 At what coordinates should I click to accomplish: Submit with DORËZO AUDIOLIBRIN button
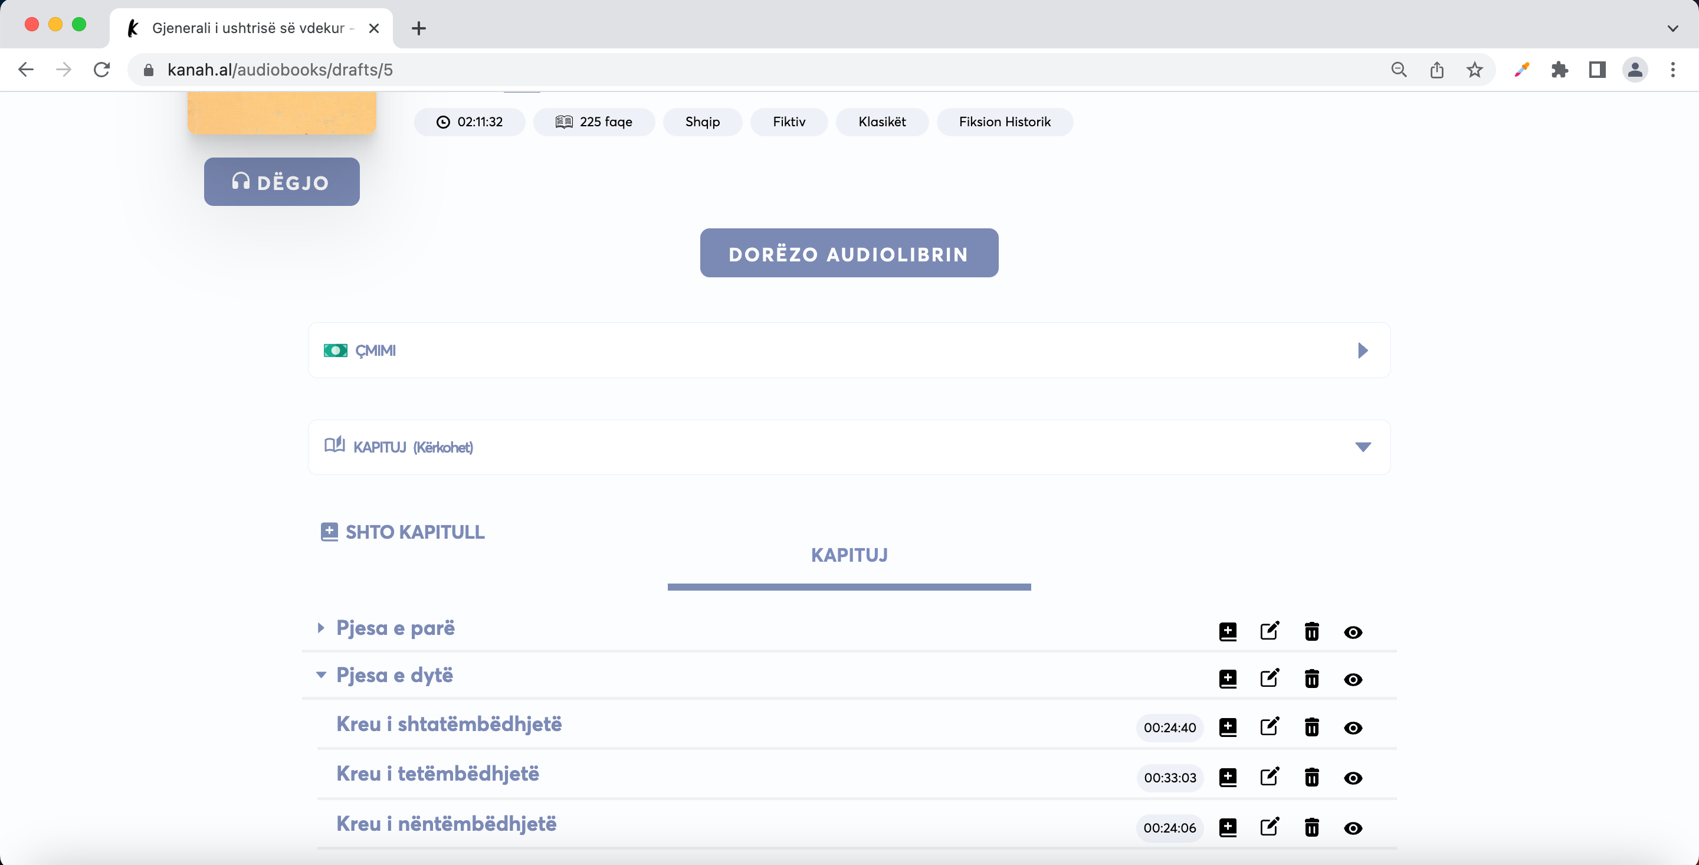tap(849, 253)
